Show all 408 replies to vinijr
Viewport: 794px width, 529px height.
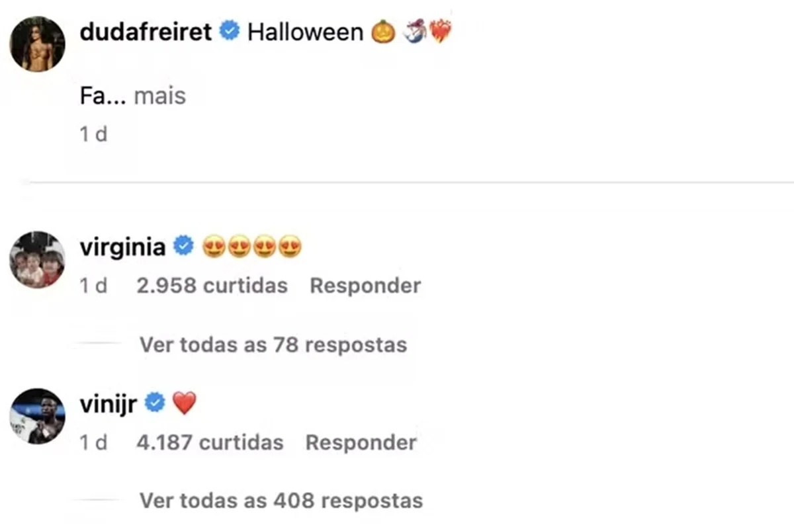281,501
